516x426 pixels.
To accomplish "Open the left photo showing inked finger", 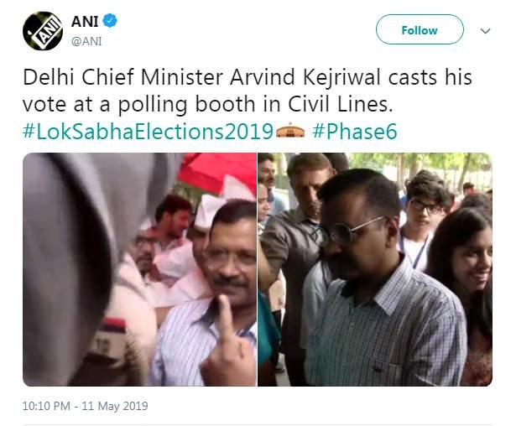I will coord(139,269).
